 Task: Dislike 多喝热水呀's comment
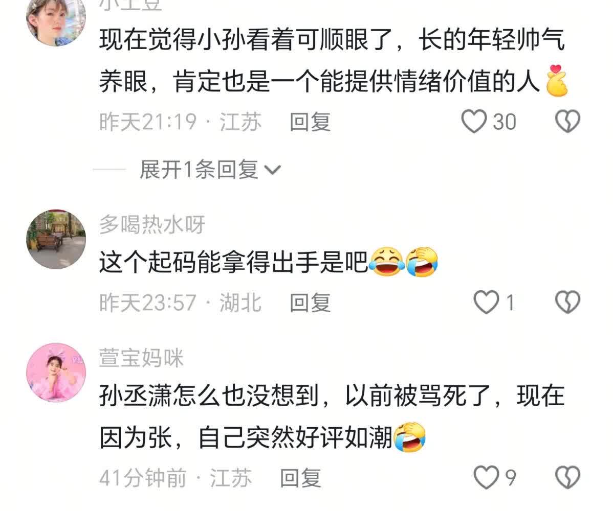[x=567, y=303]
